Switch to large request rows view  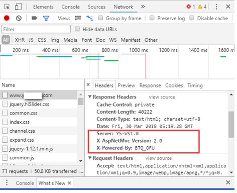tap(78, 18)
